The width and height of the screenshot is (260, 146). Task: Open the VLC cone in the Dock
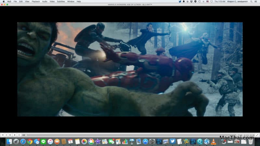pos(214,141)
